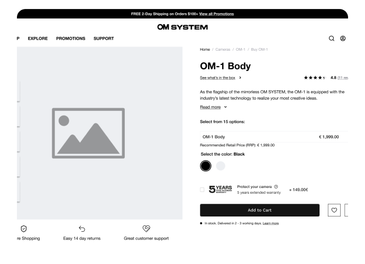Viewport: 365px width, 264px height.
Task: Click the Select from 15 options label
Action: point(222,122)
